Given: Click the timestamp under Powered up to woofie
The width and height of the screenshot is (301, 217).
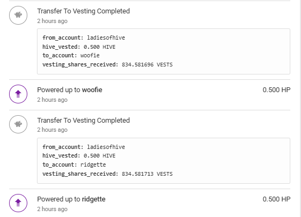Looking at the screenshot, I should pyautogui.click(x=52, y=100).
